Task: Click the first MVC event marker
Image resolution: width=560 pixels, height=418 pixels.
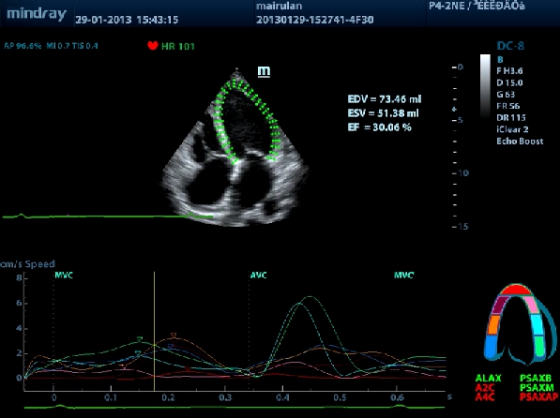Action: pyautogui.click(x=64, y=276)
